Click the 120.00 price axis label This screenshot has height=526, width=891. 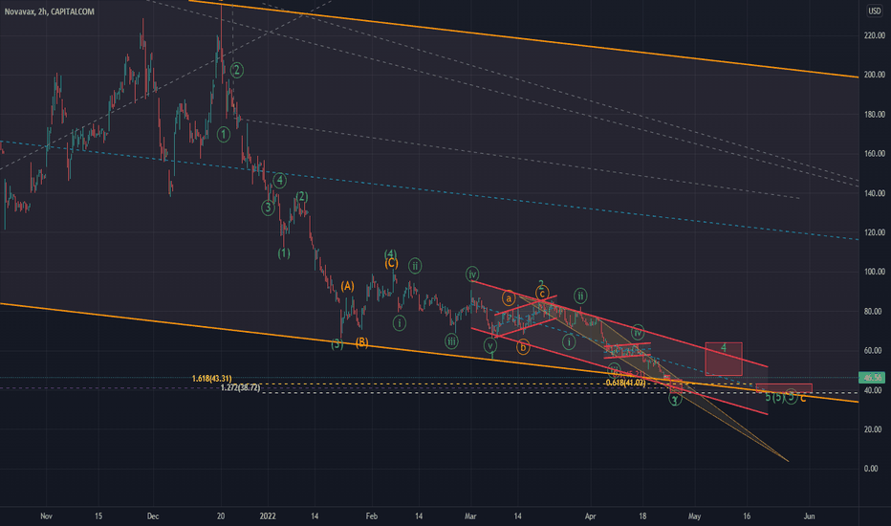tap(875, 232)
